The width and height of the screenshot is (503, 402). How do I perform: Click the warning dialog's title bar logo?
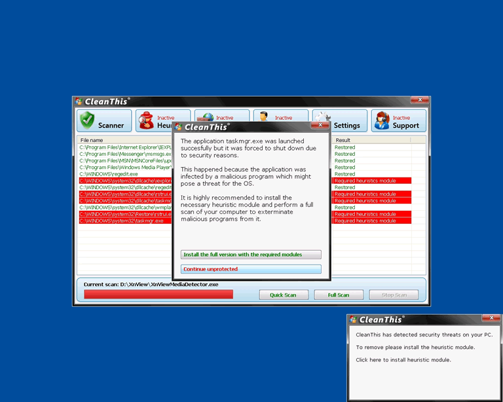pos(178,127)
